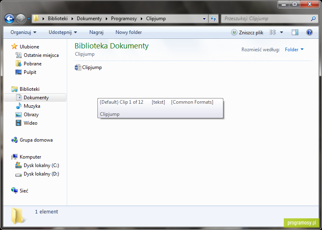Expand the arrow after Programosy breadcrumb
322x230 pixels.
click(142, 19)
